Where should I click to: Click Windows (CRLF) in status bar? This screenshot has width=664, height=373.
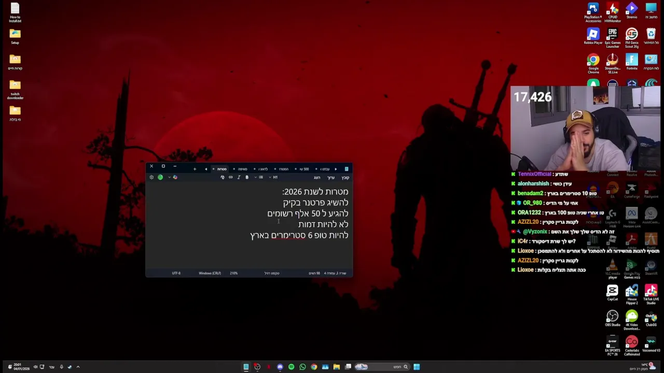[210, 273]
